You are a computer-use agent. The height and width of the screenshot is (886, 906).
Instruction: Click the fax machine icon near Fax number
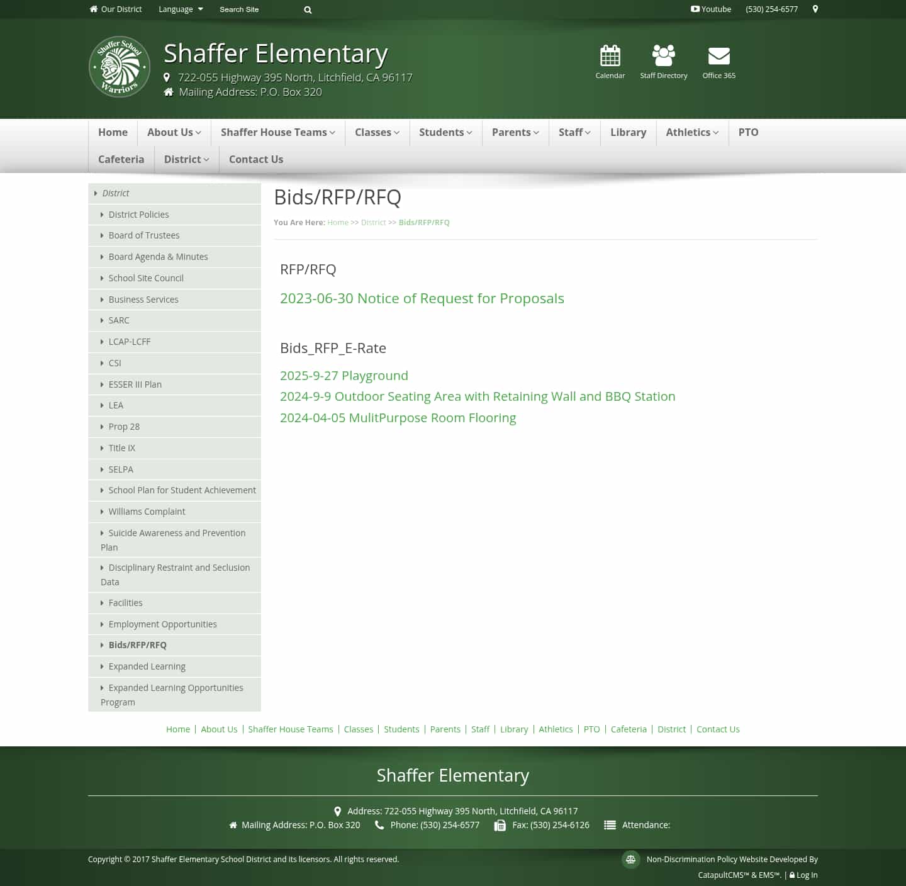click(499, 825)
